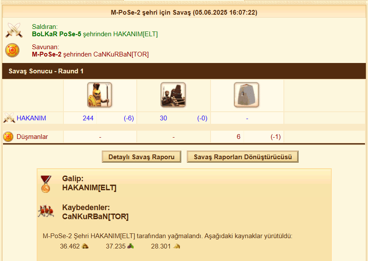Open the HAKANIM player link in table
This screenshot has width=368, height=261.
pos(31,118)
